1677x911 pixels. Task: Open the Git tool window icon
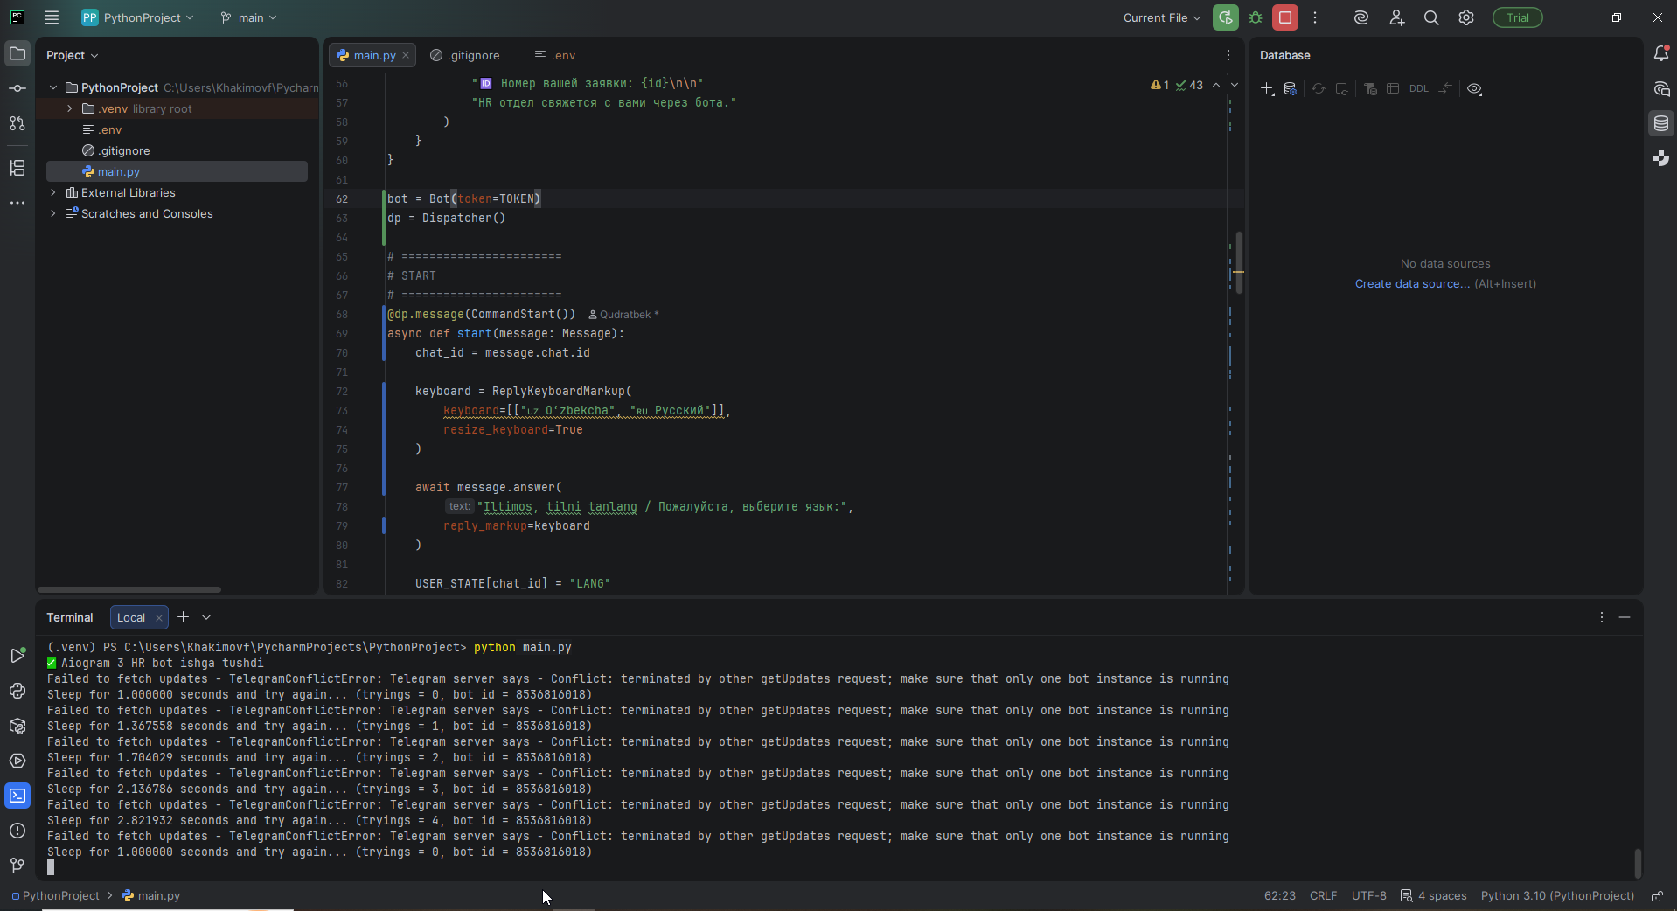(17, 866)
